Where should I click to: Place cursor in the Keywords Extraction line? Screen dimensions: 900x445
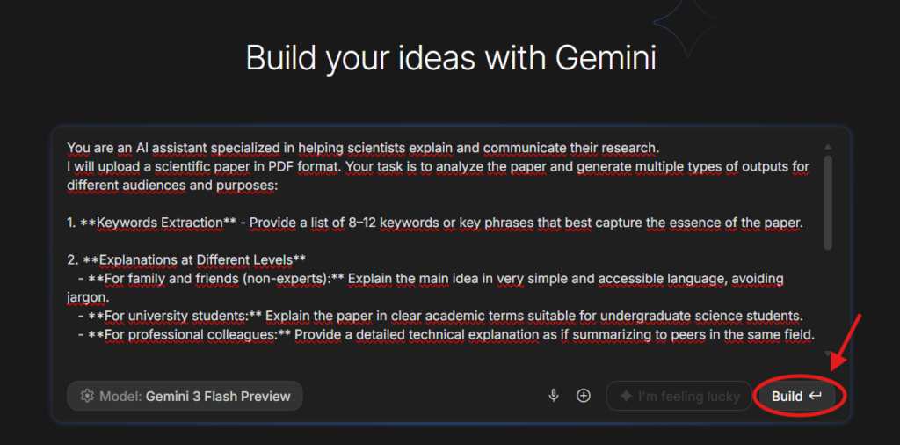click(434, 222)
